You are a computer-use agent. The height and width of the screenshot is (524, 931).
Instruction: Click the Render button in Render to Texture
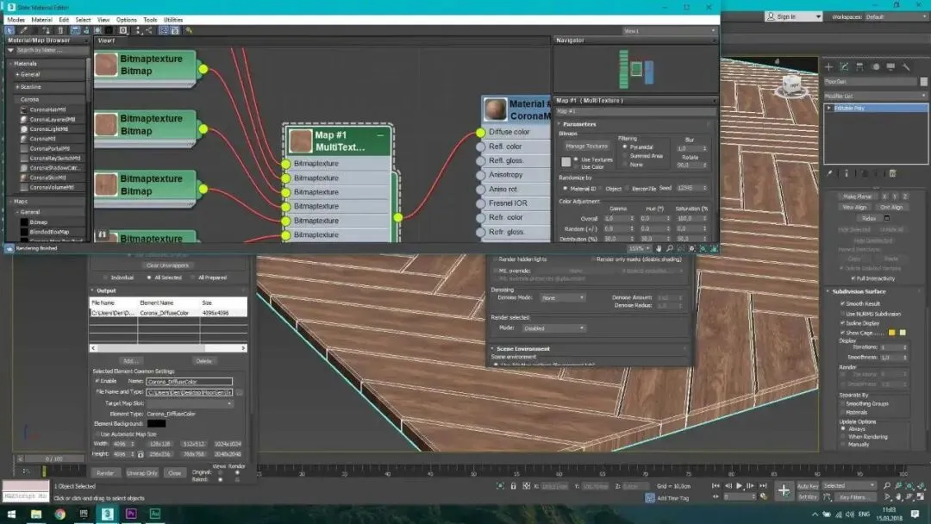point(106,473)
